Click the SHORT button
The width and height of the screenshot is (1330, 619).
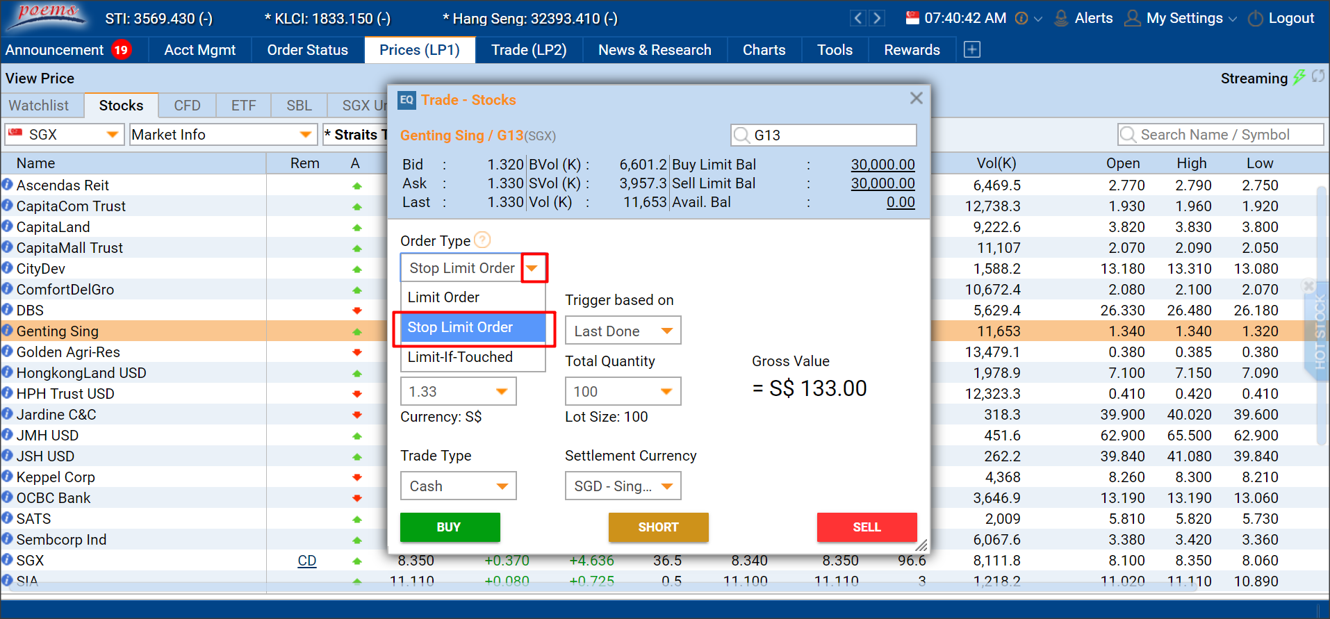pos(658,527)
